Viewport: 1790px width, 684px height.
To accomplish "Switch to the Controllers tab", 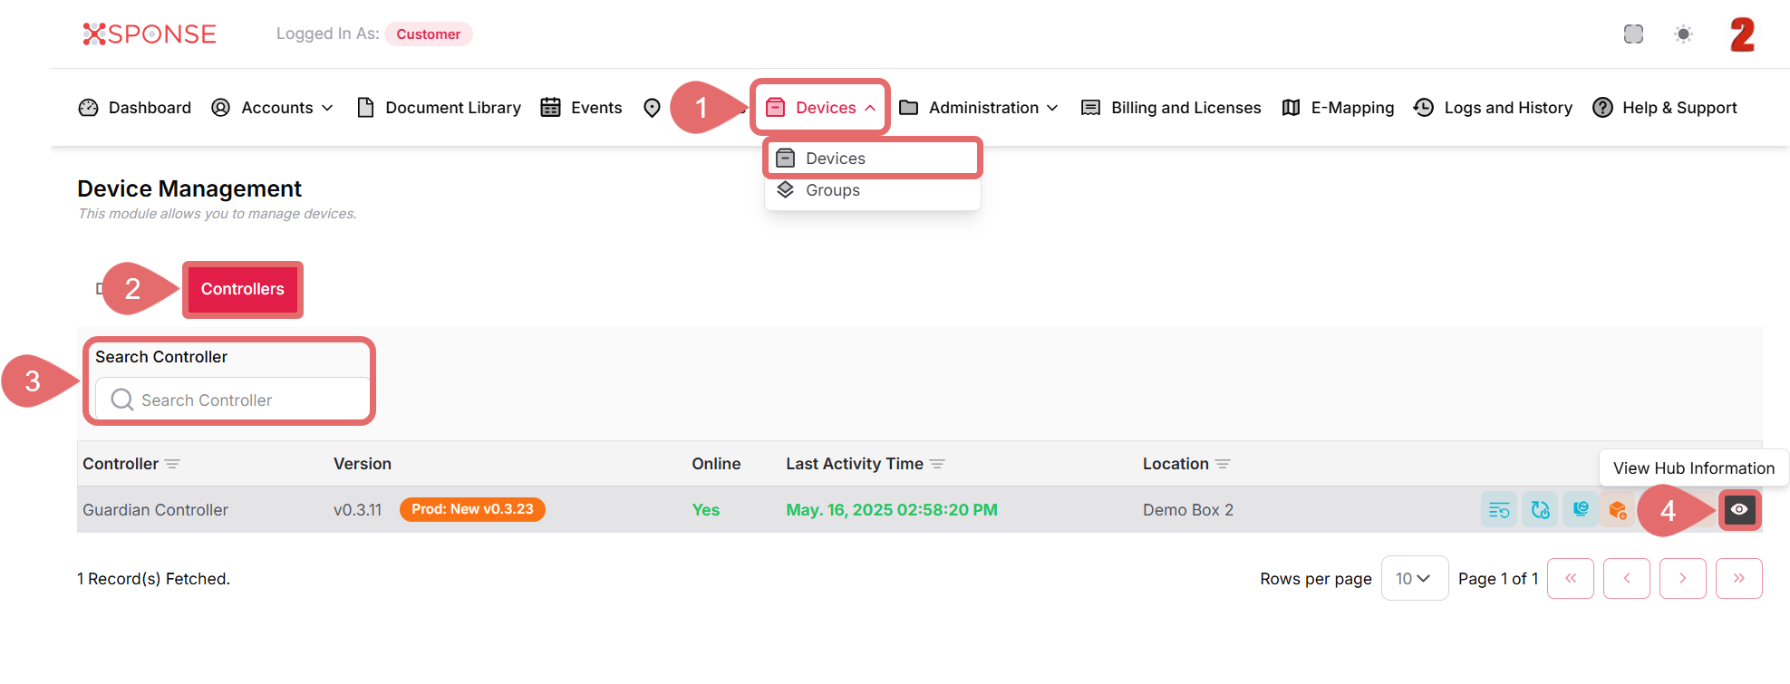I will coord(242,289).
